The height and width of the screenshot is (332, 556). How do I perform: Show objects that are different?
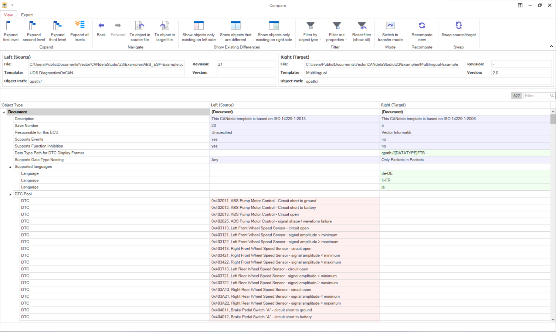pos(235,31)
